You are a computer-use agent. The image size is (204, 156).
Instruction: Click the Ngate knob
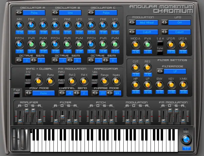pos(116,81)
